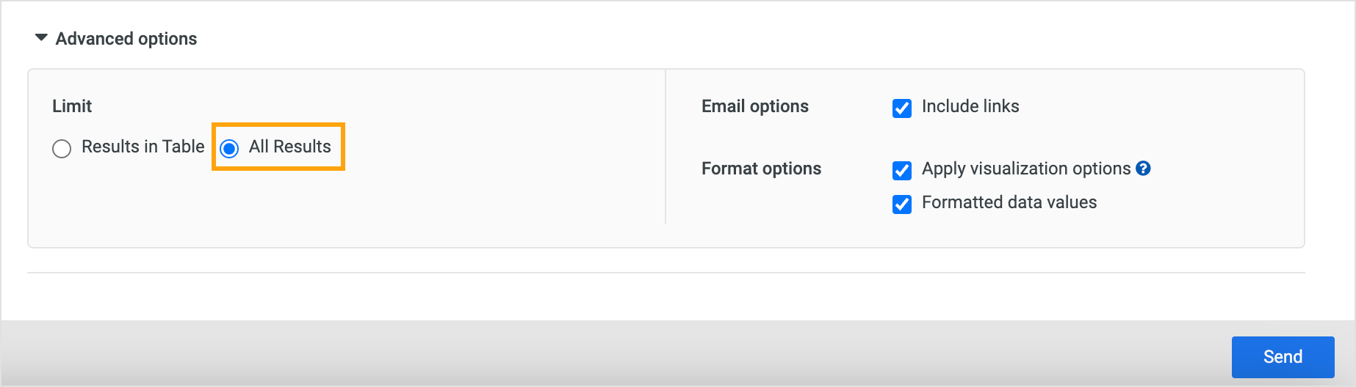Click the vertical divider between Limit and Email options
1356x387 pixels.
(666, 147)
